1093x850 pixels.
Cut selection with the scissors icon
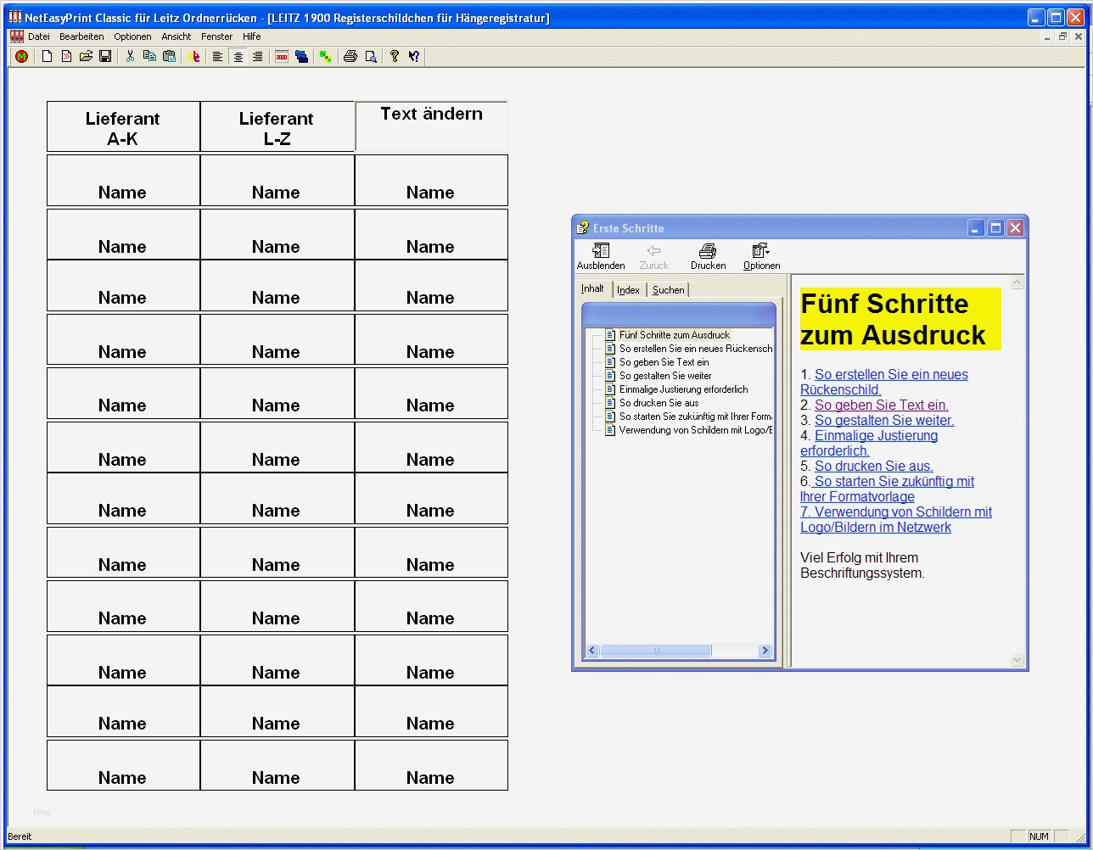pyautogui.click(x=130, y=57)
